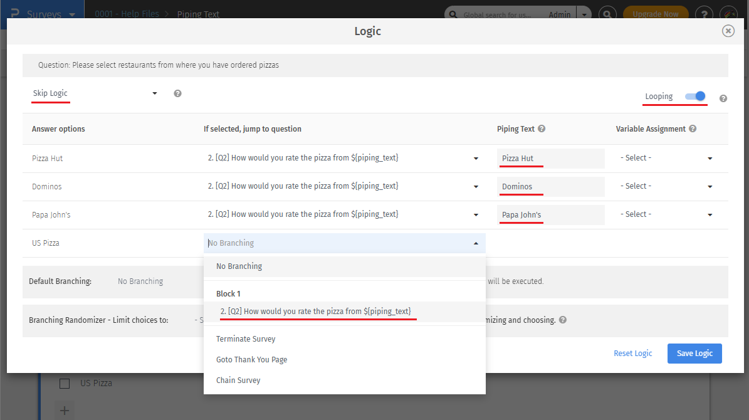
Task: Choose Terminate Survey option
Action: pos(344,339)
